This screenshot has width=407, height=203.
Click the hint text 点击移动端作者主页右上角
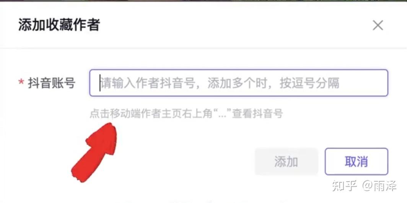click(151, 114)
